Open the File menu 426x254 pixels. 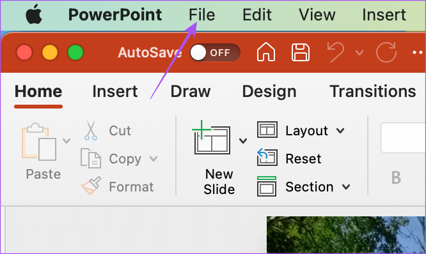click(x=202, y=15)
